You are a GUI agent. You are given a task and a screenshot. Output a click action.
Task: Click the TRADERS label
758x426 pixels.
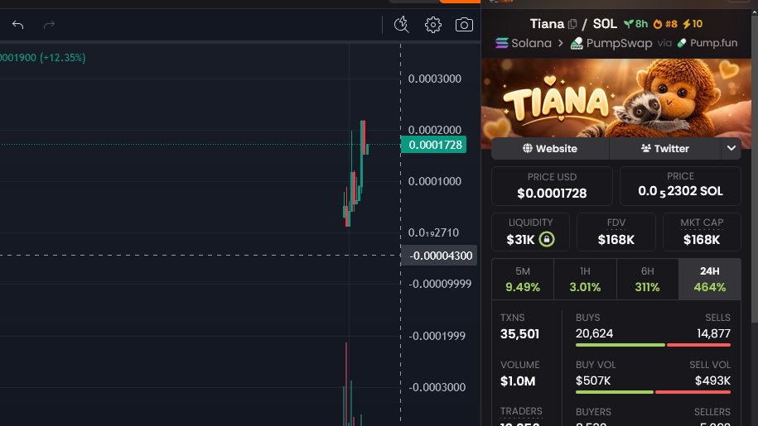point(521,411)
